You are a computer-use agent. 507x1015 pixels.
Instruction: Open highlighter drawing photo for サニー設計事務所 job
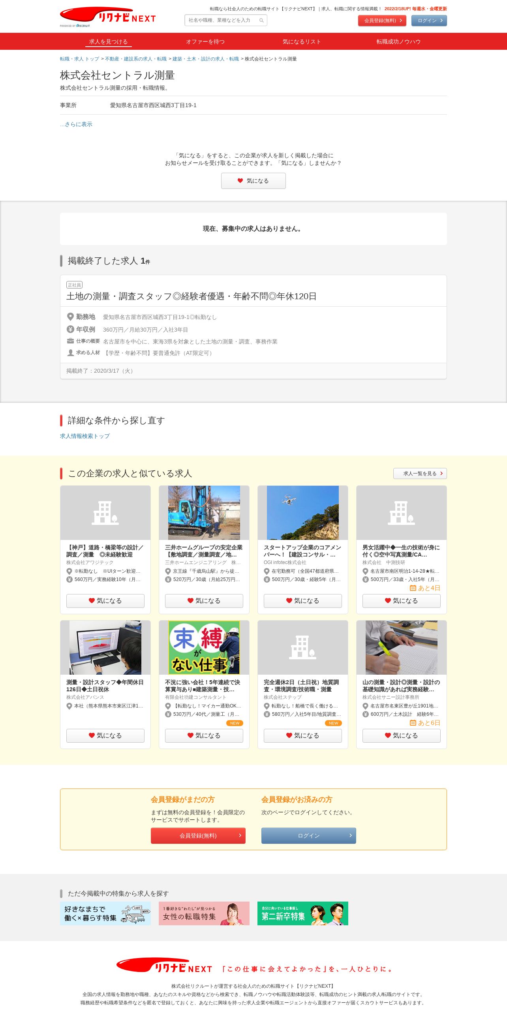402,647
